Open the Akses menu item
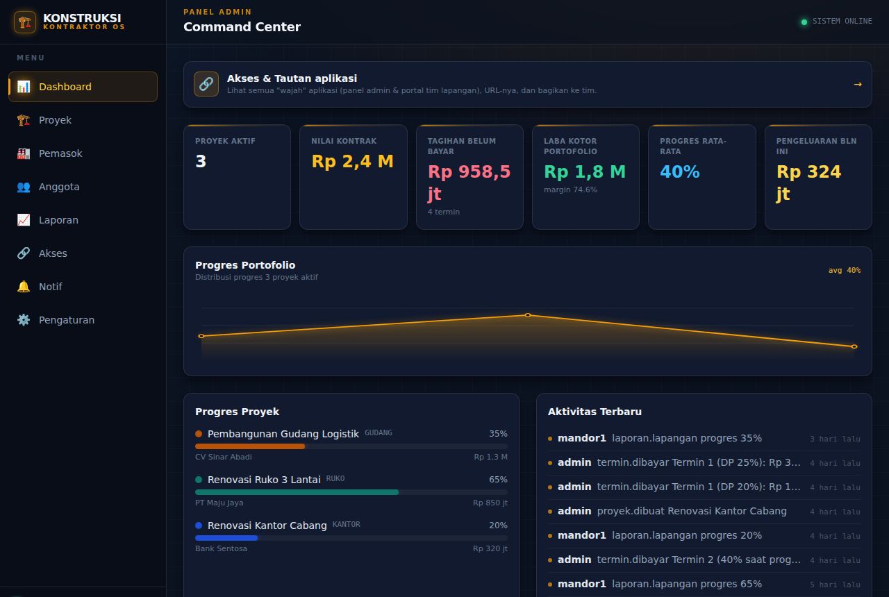The image size is (889, 597). (x=83, y=253)
